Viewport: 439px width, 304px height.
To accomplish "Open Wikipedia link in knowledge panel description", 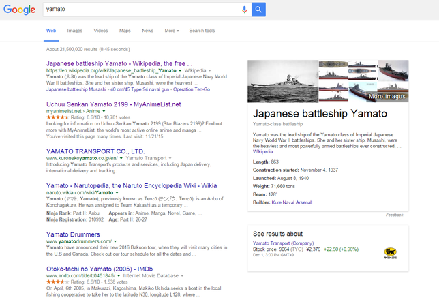I will tap(262, 152).
